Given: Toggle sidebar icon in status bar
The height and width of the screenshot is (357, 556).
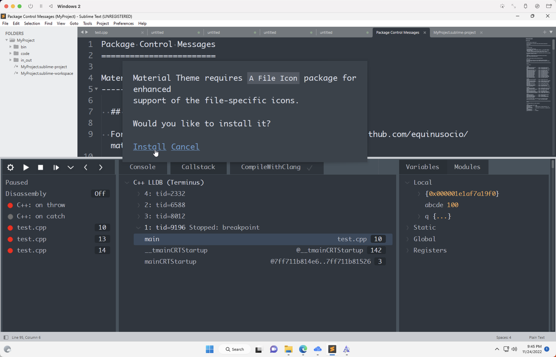Looking at the screenshot, I should point(6,337).
